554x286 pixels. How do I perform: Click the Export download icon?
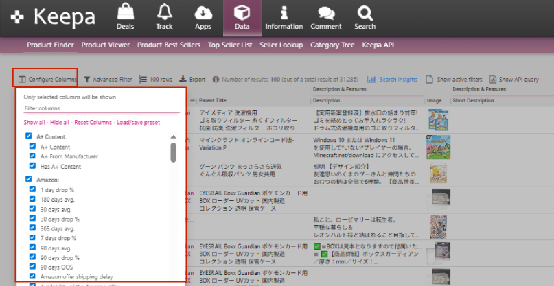(183, 79)
